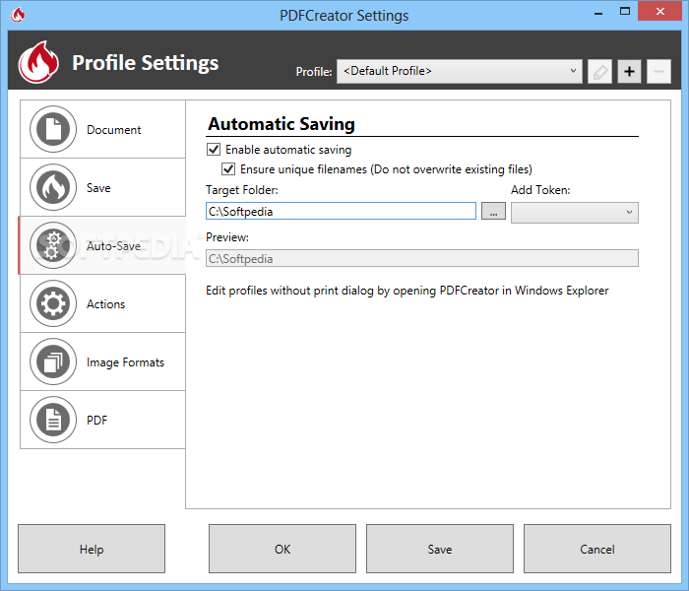Click the Target Folder input field
Viewport: 689px width, 591px height.
[341, 211]
